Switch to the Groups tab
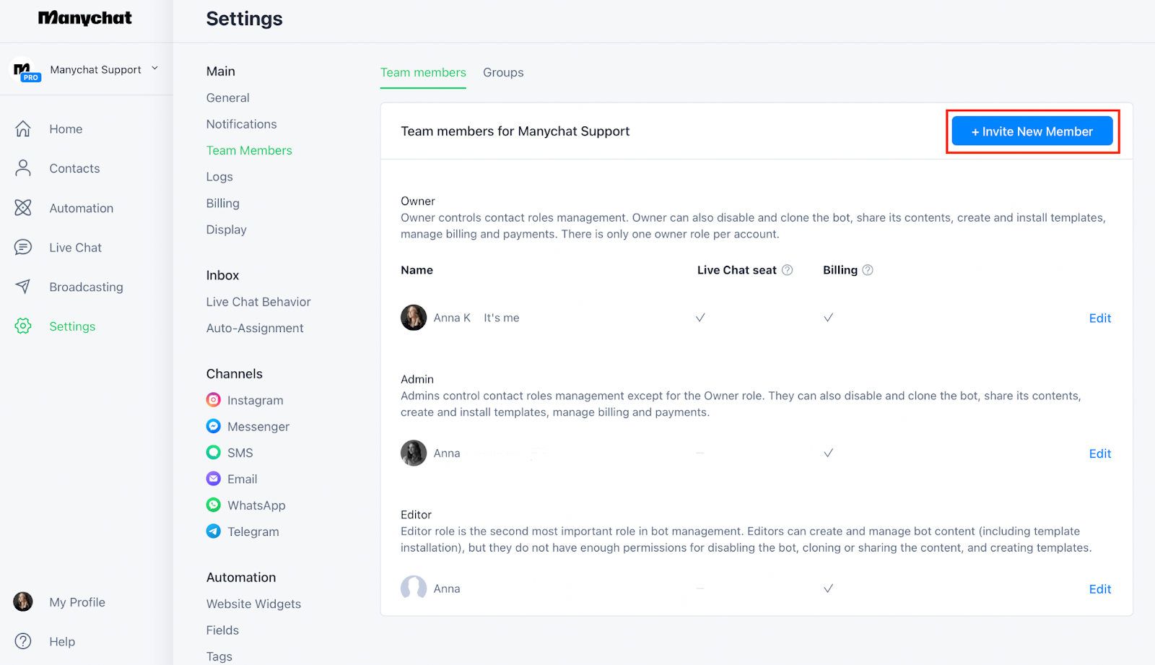 503,72
